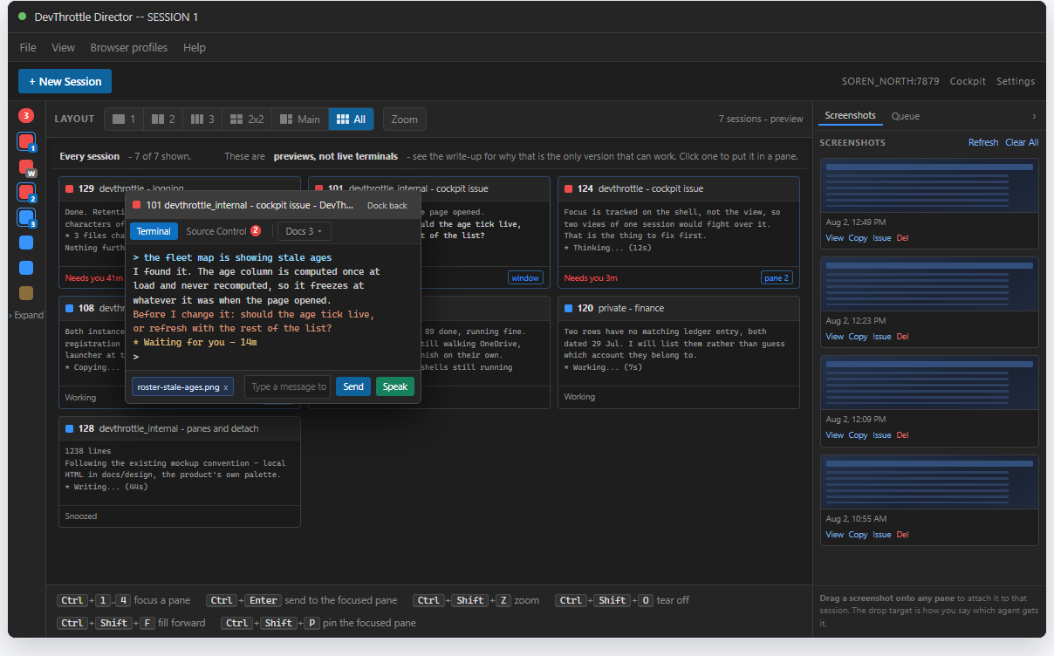The width and height of the screenshot is (1054, 656).
Task: Open the Docs 3 dropdown
Action: pyautogui.click(x=304, y=231)
